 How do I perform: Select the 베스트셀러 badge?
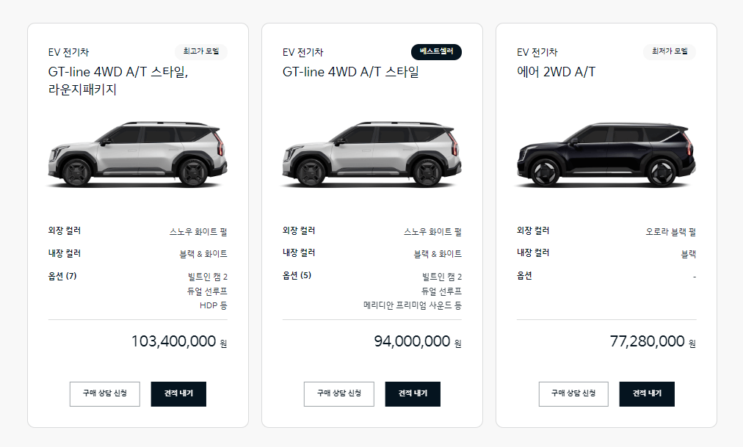[x=436, y=51]
